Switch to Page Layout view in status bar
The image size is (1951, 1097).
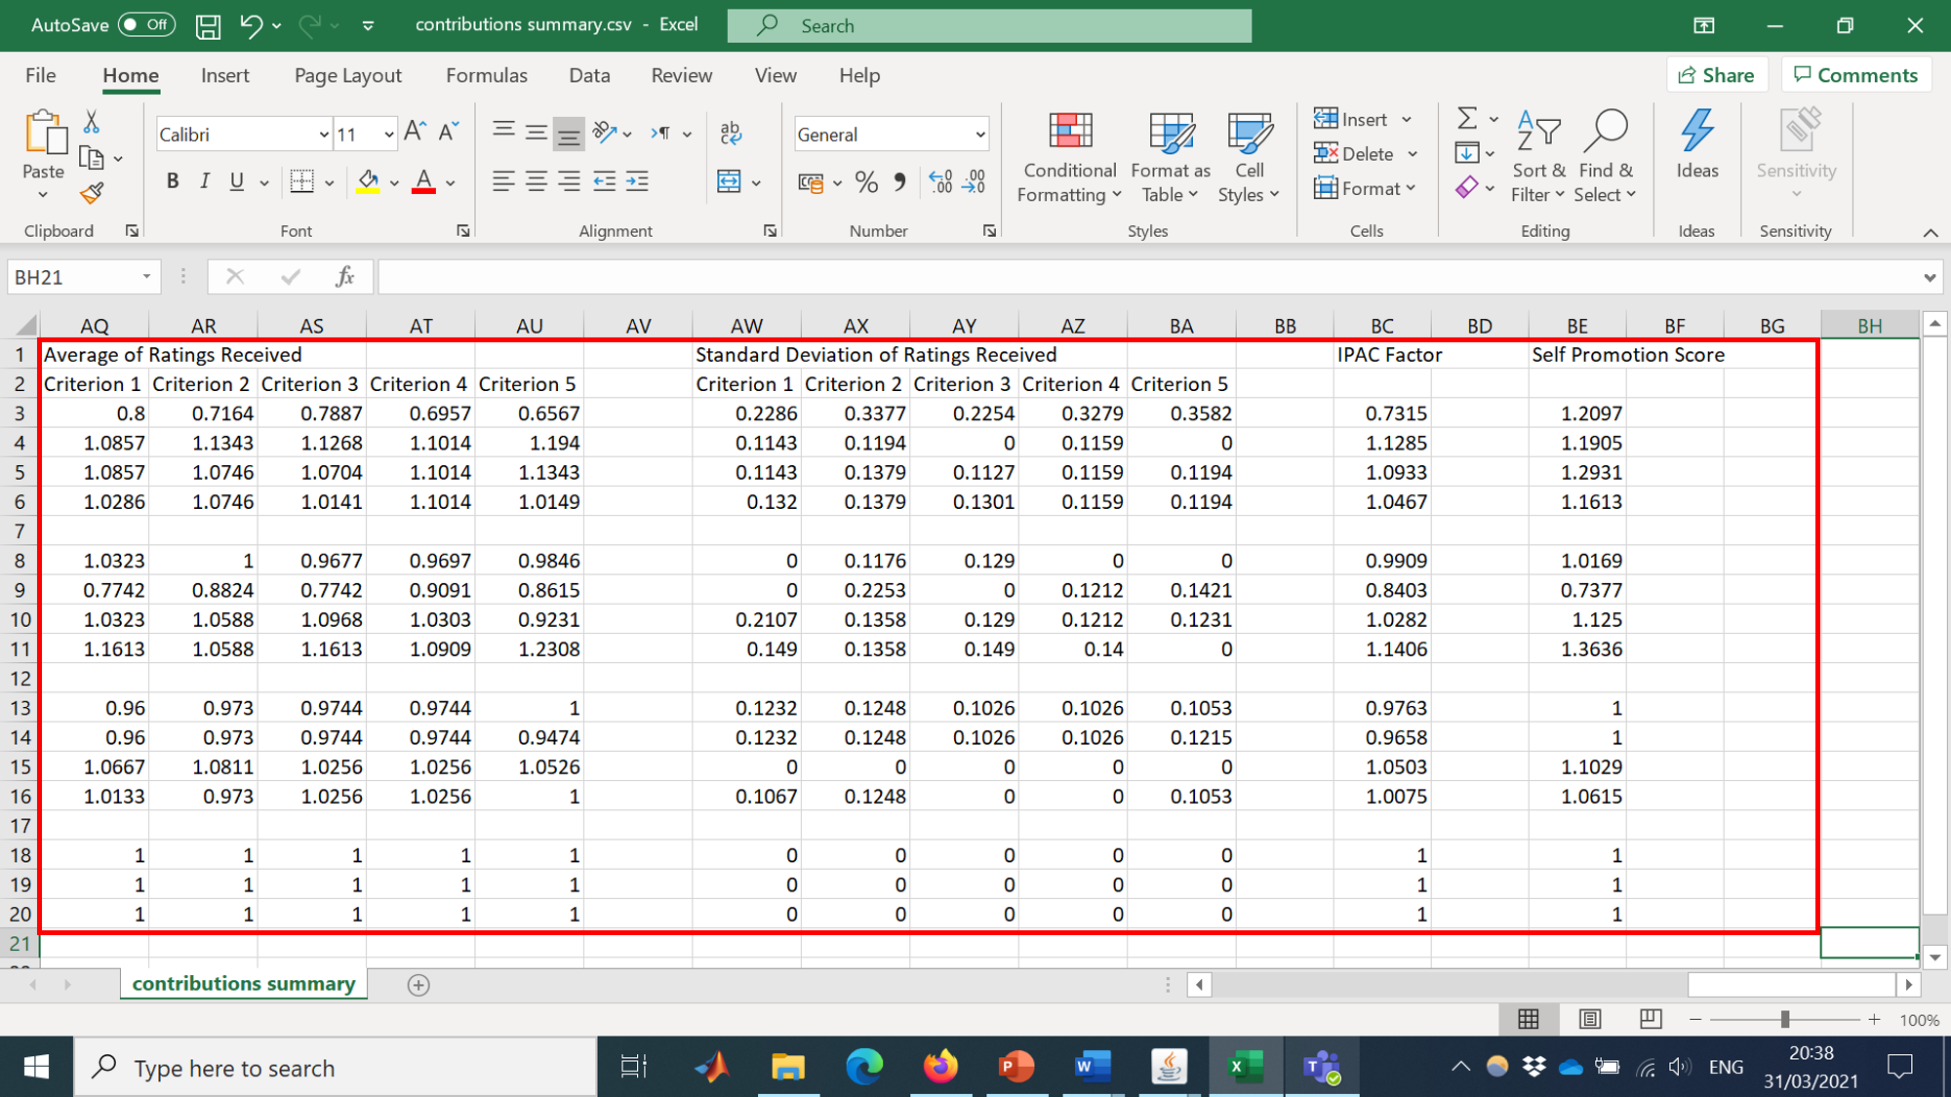(x=1590, y=1019)
